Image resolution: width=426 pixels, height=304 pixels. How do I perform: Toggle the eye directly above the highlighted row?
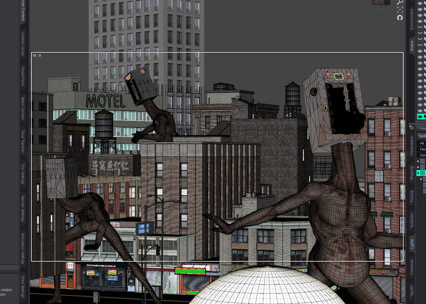tap(420, 111)
